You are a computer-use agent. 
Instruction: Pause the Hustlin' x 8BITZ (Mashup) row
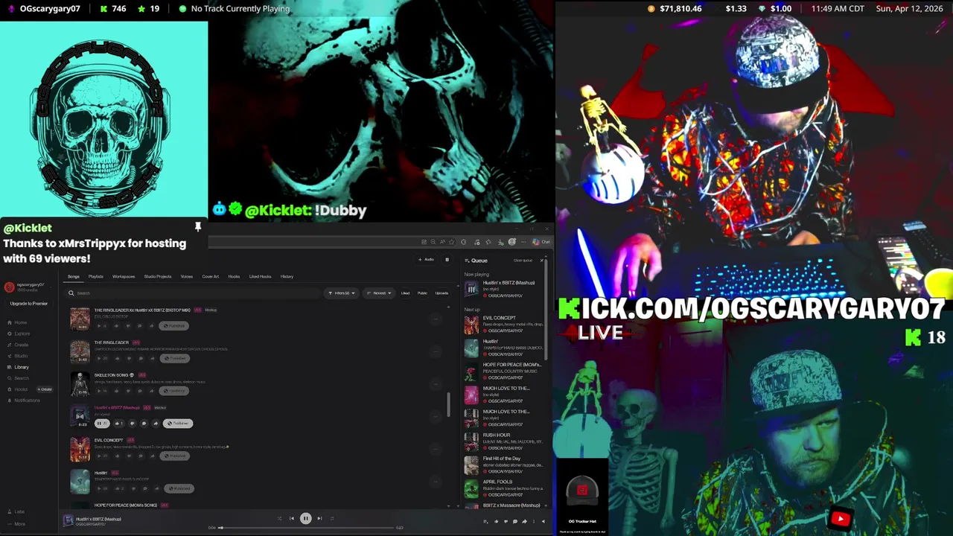pyautogui.click(x=101, y=424)
